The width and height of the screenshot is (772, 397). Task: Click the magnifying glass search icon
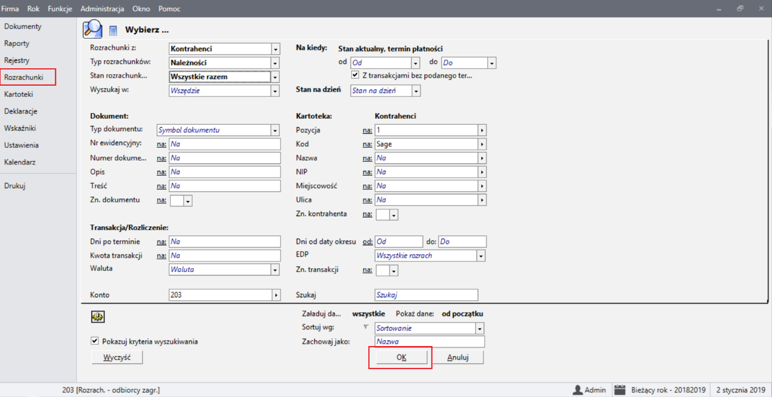pyautogui.click(x=93, y=29)
